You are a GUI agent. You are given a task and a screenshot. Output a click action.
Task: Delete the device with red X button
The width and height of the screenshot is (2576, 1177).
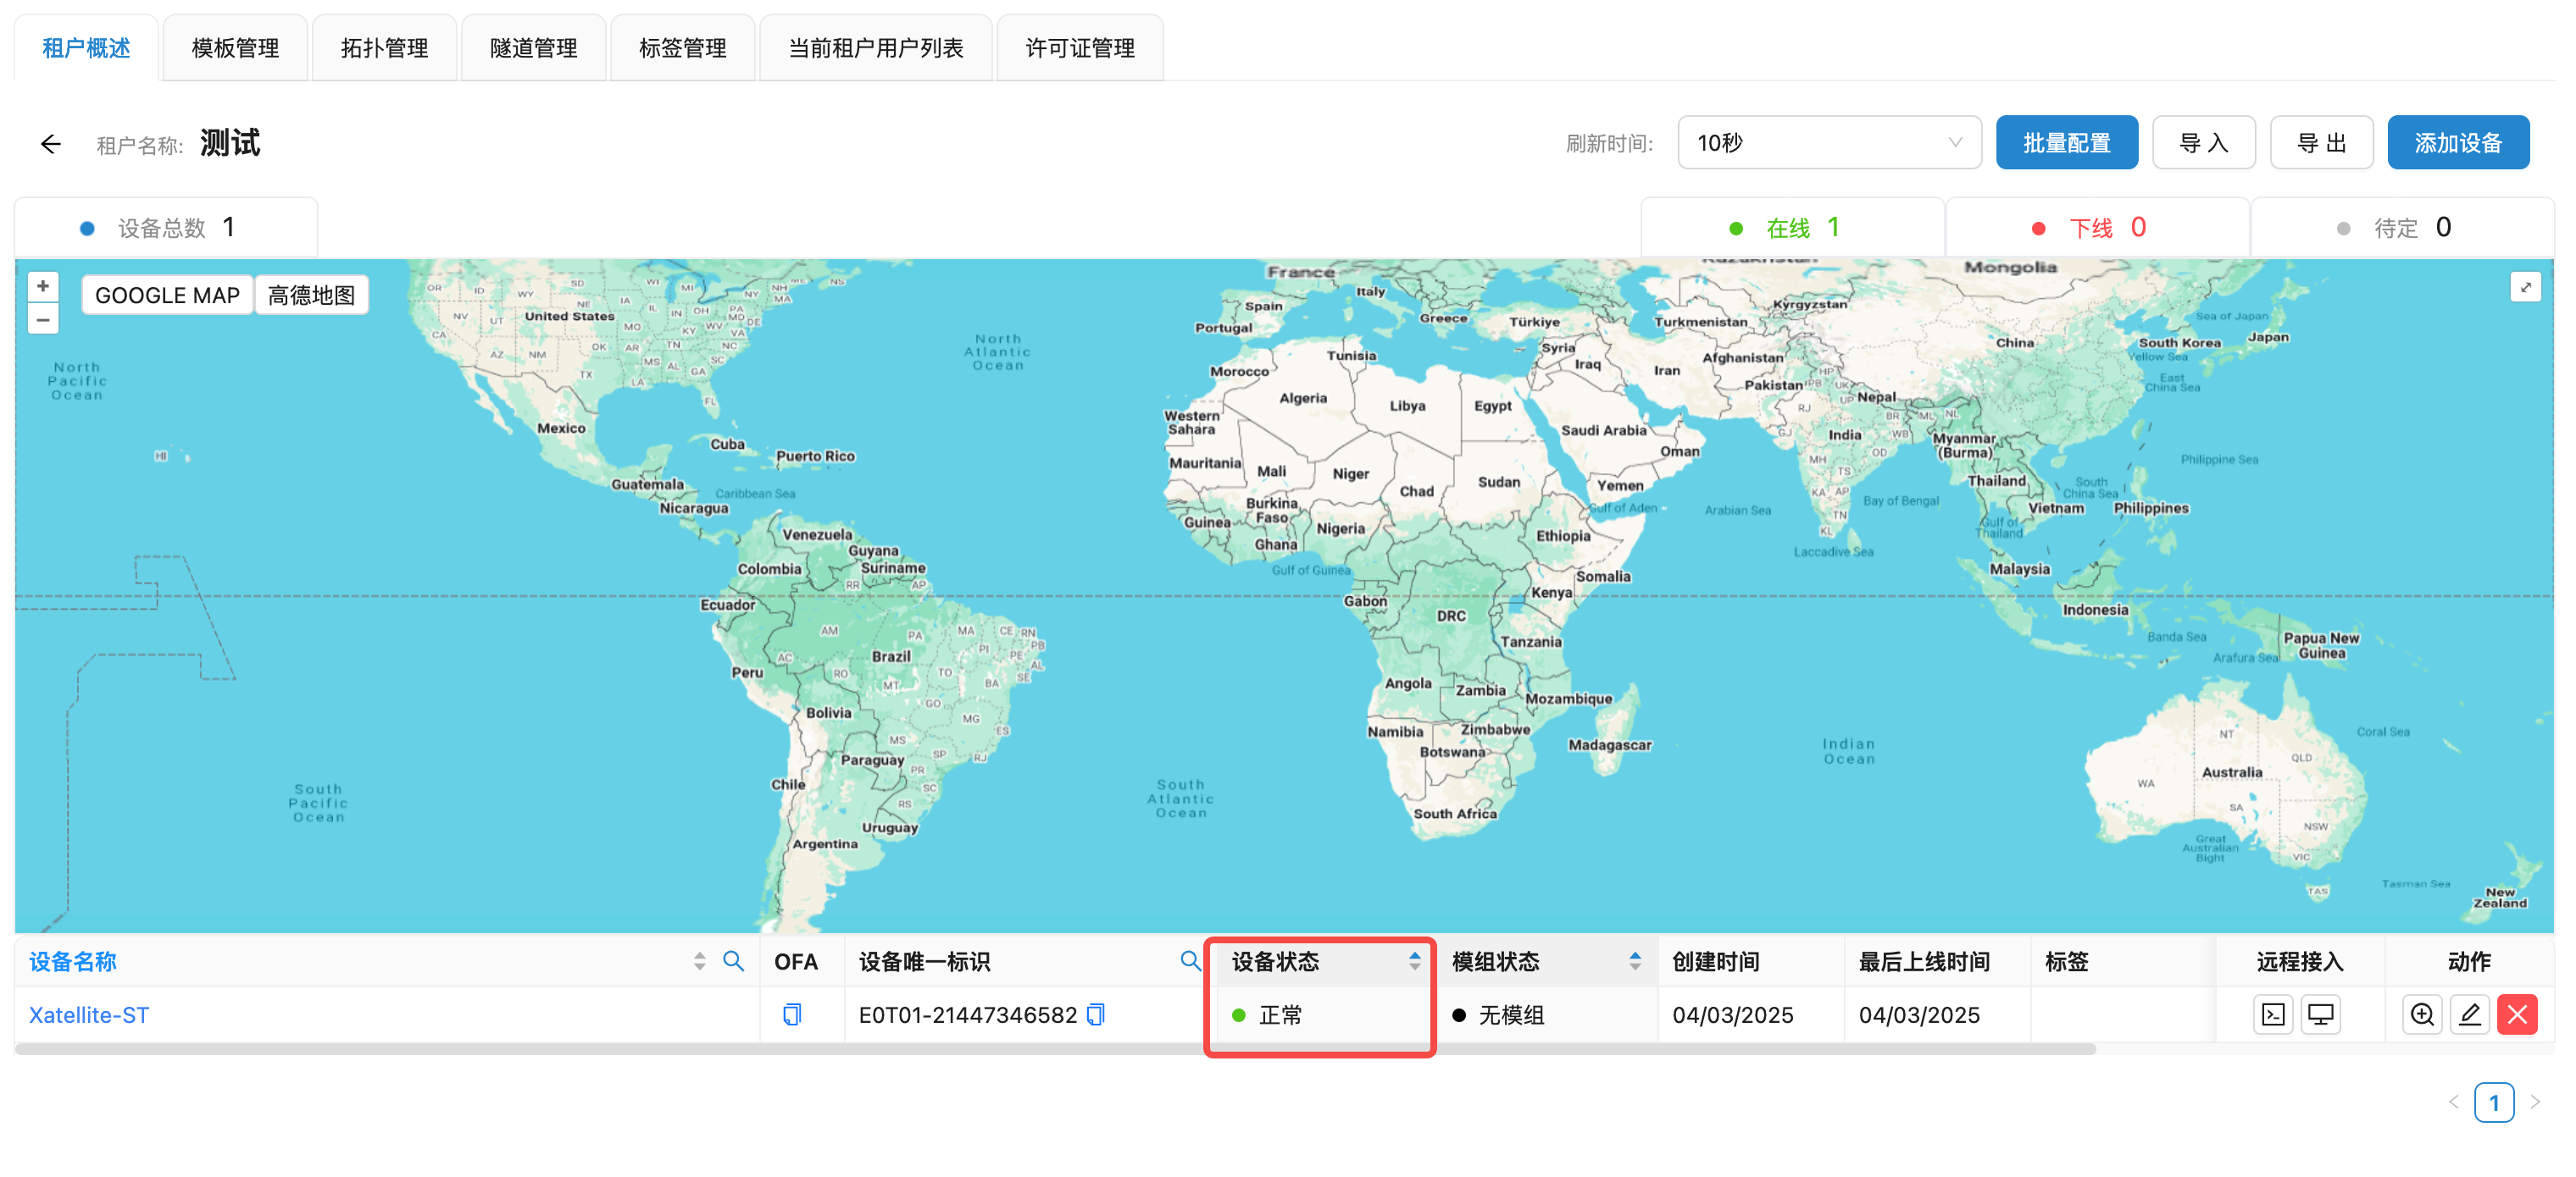(x=2517, y=1015)
